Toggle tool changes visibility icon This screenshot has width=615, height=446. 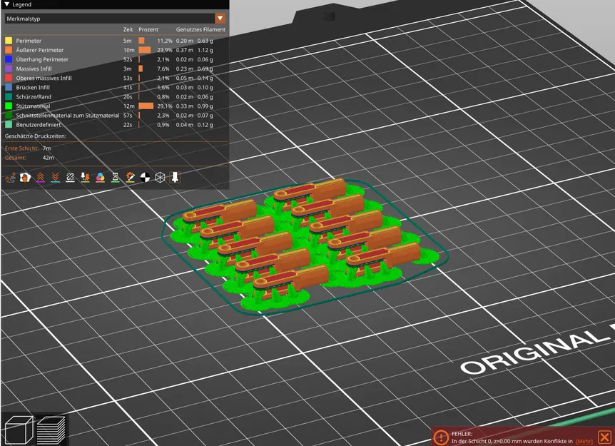[85, 178]
